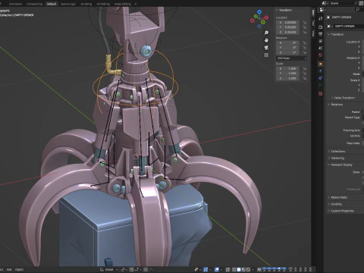Open the Game Logic workspace tab
The height and width of the screenshot is (273, 364).
click(x=68, y=4)
